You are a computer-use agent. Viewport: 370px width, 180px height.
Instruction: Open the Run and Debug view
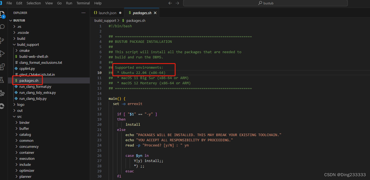pyautogui.click(x=2, y=53)
